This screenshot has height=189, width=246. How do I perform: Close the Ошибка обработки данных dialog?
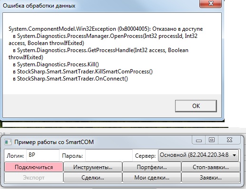point(210,3)
